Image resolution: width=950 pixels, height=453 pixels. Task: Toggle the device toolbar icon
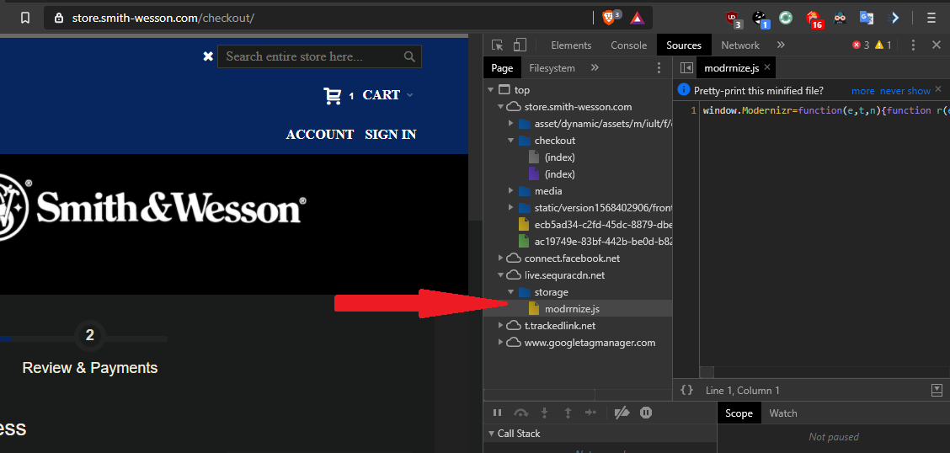520,45
